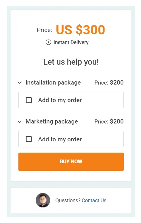
Task: Click the Let us help you! heading
Action: 71,62
